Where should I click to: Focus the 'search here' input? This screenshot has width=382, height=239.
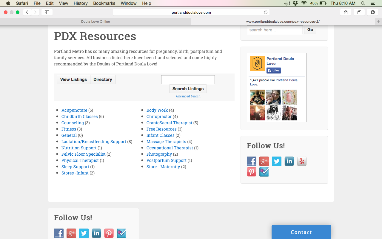coord(275,30)
